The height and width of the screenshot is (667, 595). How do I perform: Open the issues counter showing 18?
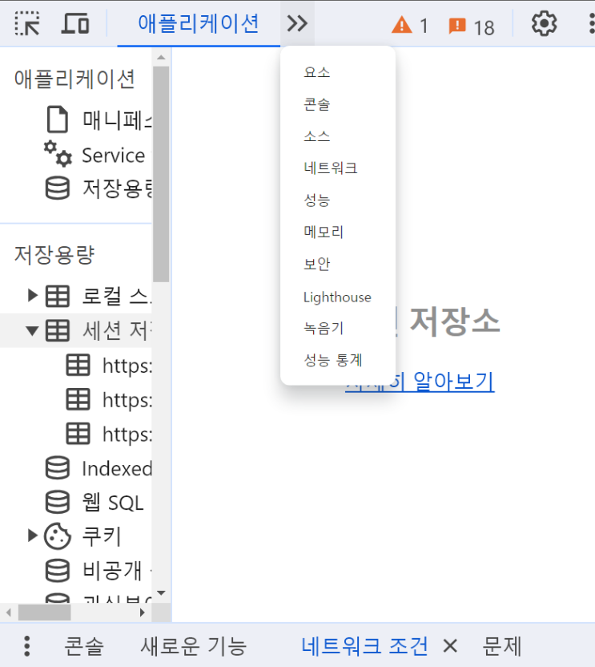point(472,26)
